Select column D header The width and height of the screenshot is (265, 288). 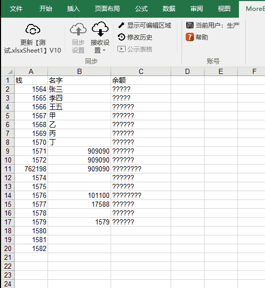187,71
